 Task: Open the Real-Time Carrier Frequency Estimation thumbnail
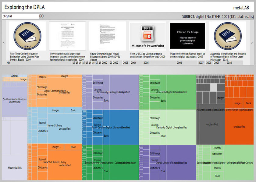pos(27,36)
